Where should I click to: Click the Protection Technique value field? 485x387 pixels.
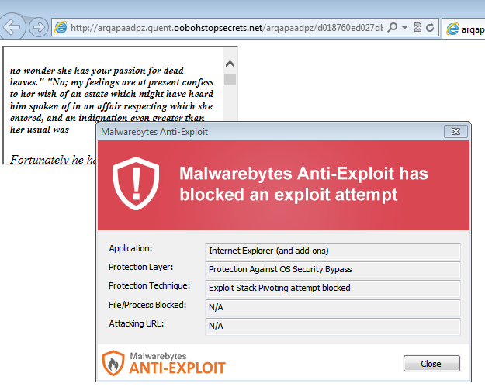pyautogui.click(x=333, y=288)
